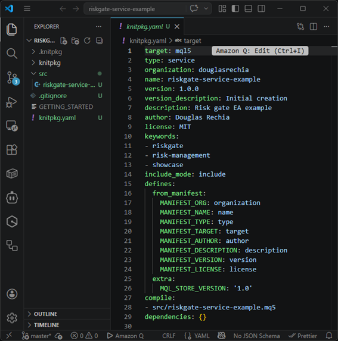Viewport: 338px width, 341px height.
Task: Toggle the primary side bar visibility
Action: pos(235,9)
